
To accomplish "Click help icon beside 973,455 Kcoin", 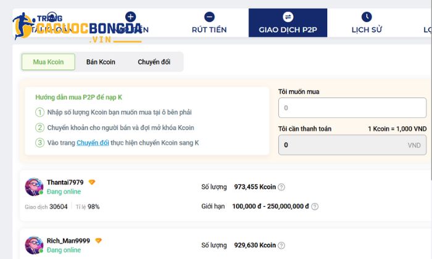I will pyautogui.click(x=281, y=187).
